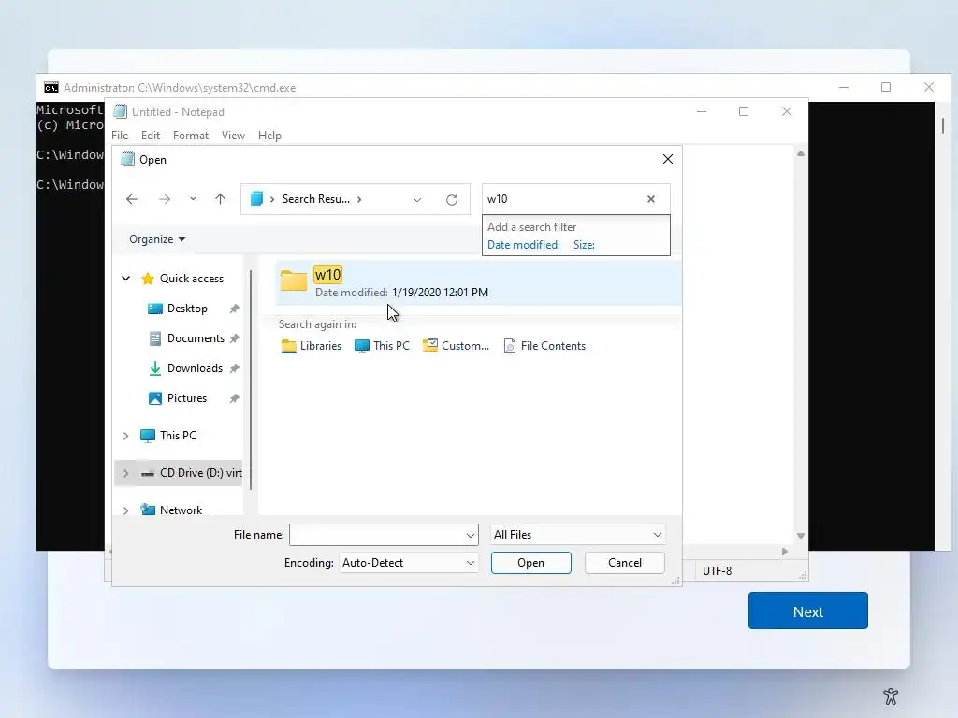Click the UTF-8 status bar entry
Screen dimensions: 958x718
[x=717, y=571]
